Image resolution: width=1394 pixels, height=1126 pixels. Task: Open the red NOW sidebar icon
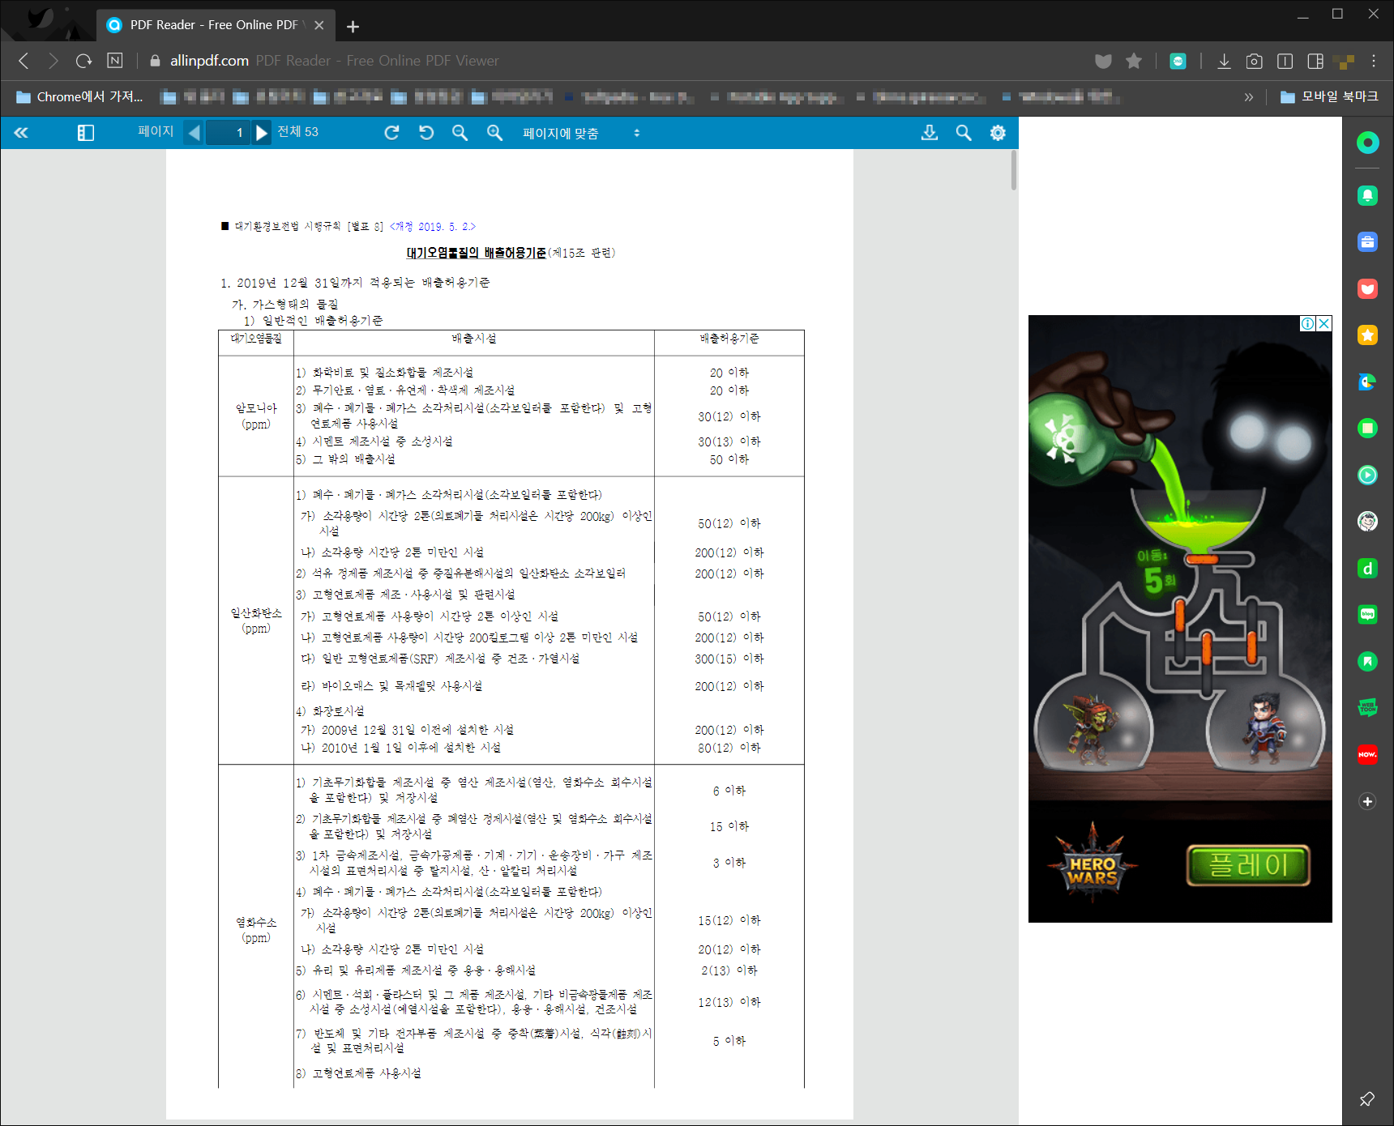tap(1367, 754)
